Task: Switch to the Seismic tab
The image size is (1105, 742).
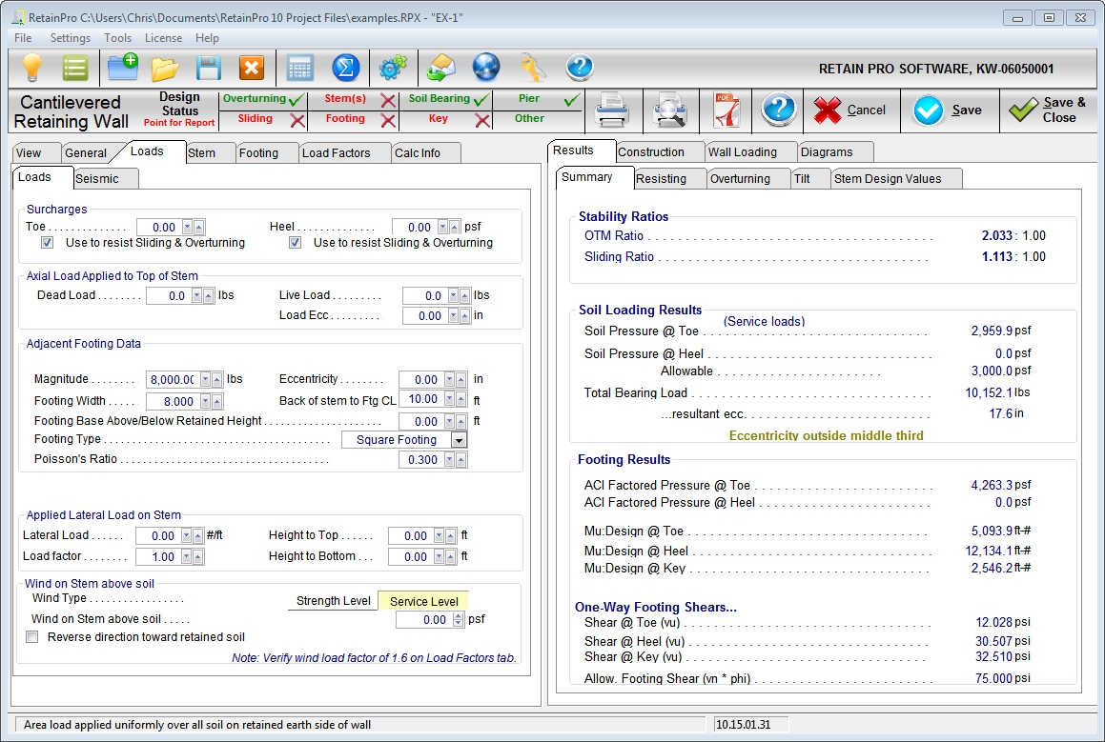Action: [x=97, y=178]
